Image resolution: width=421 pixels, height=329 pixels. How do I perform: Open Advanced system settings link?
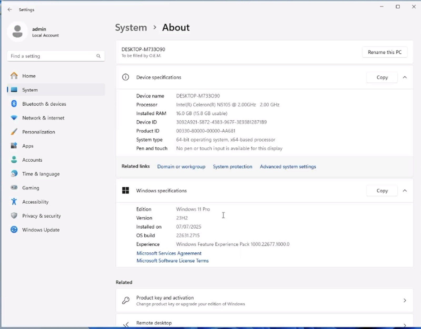(x=288, y=167)
